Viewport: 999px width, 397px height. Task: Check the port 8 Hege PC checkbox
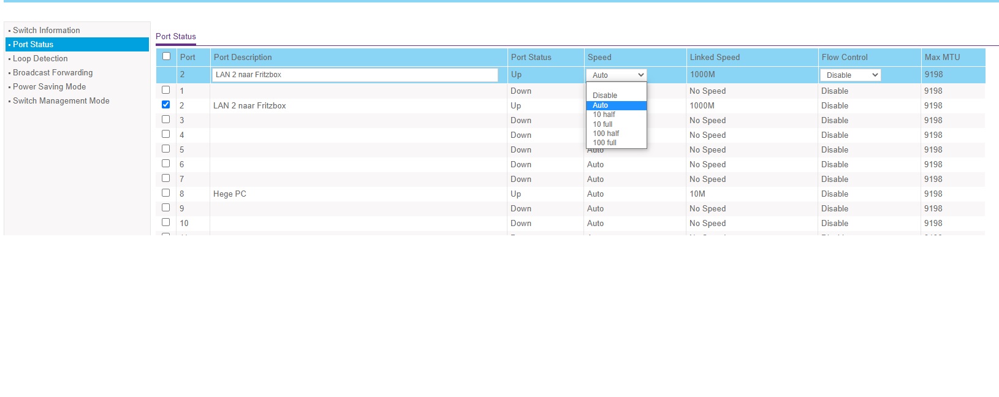165,193
